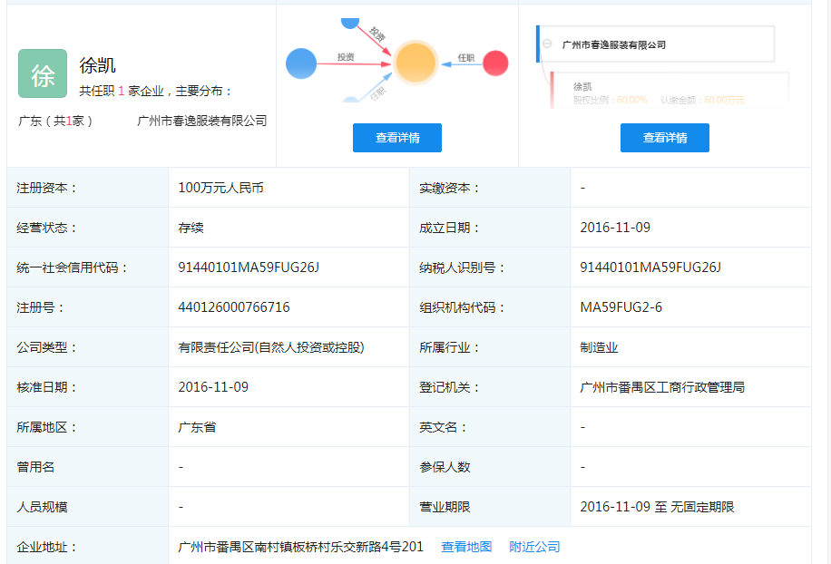Click the 广东省 region value
This screenshot has height=564, width=831.
pyautogui.click(x=197, y=427)
